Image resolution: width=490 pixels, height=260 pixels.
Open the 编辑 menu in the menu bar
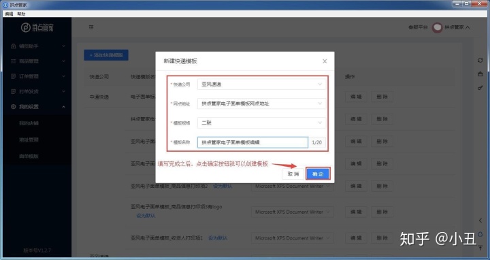(x=9, y=14)
